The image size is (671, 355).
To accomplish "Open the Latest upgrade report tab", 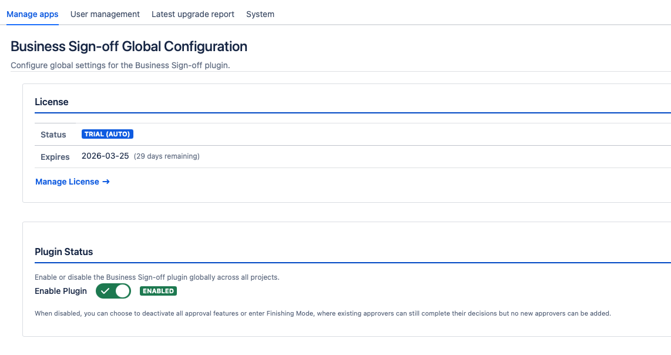I will click(x=193, y=14).
